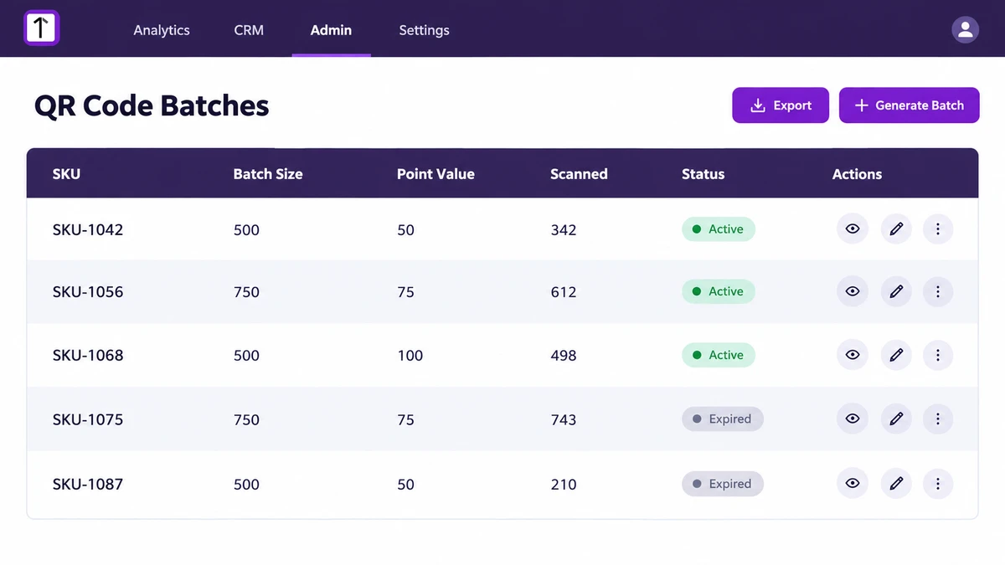Click the app logo in the top bar
The width and height of the screenshot is (1005, 565).
pos(41,28)
